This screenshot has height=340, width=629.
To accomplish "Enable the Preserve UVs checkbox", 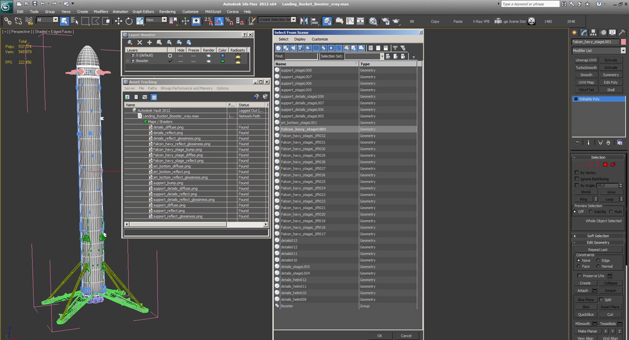I will 579,276.
